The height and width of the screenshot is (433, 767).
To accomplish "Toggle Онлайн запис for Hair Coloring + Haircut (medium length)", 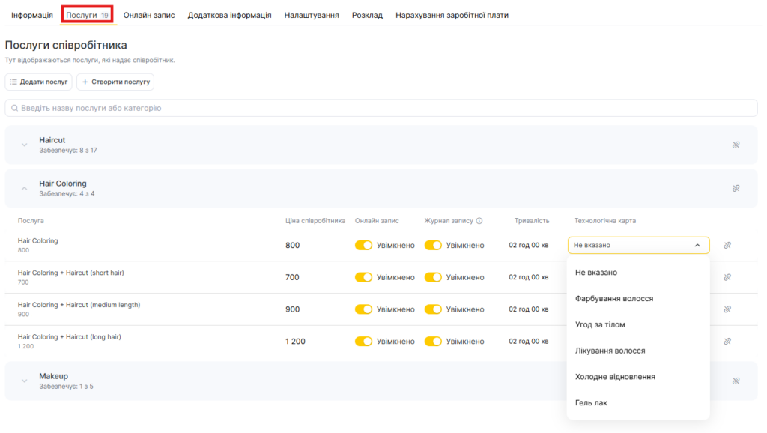I will 363,309.
